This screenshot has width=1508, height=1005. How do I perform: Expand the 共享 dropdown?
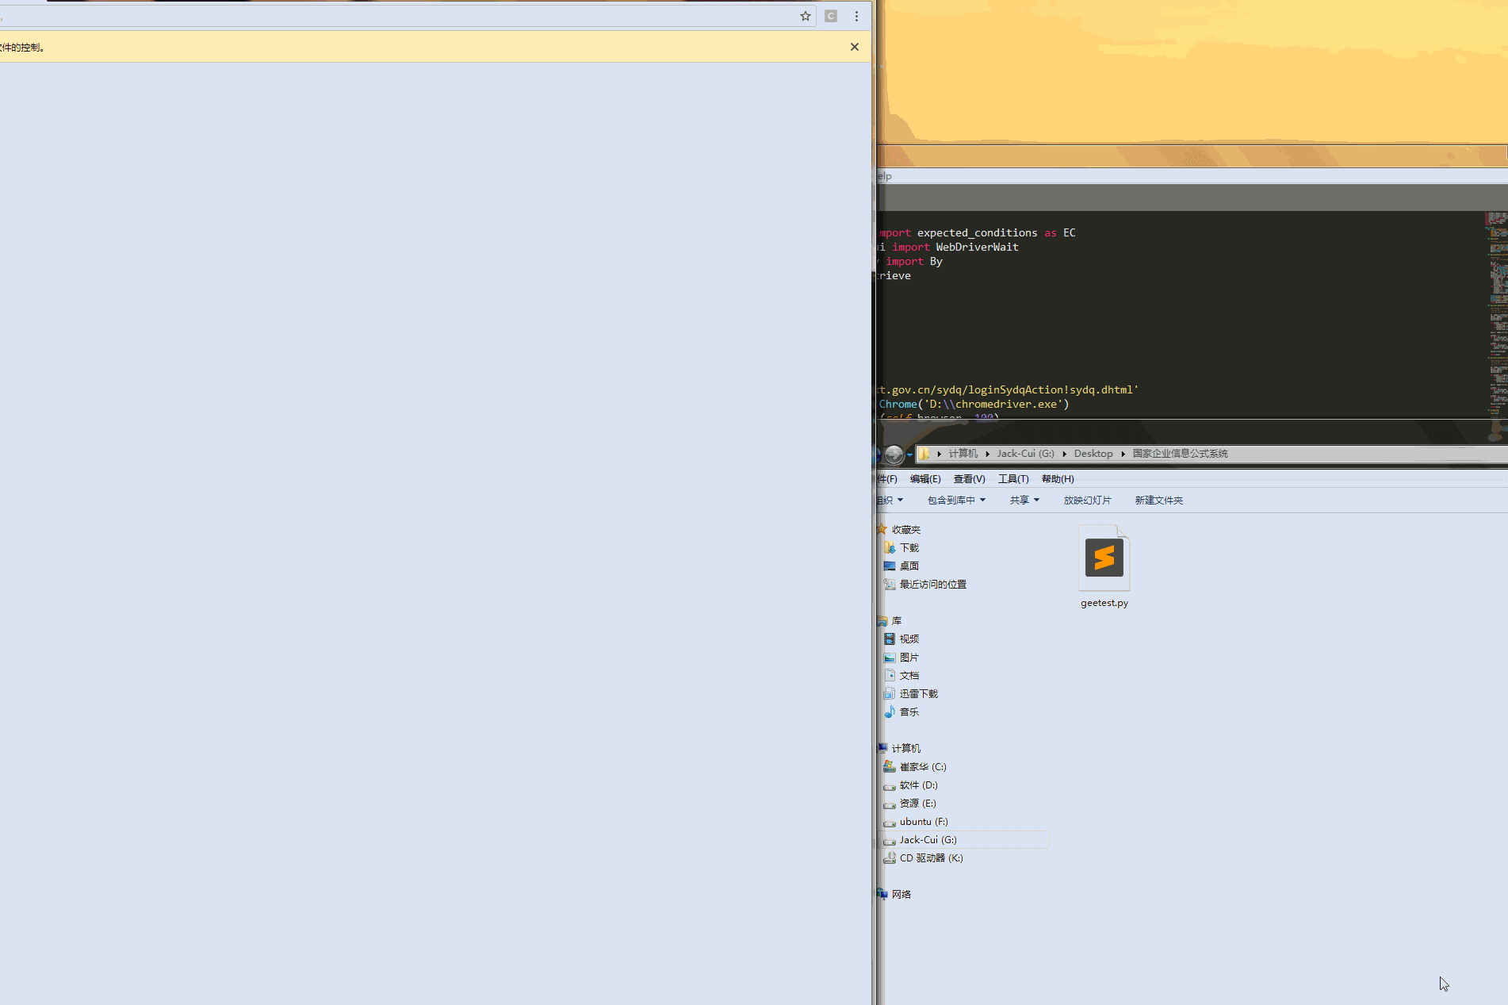(x=1024, y=501)
